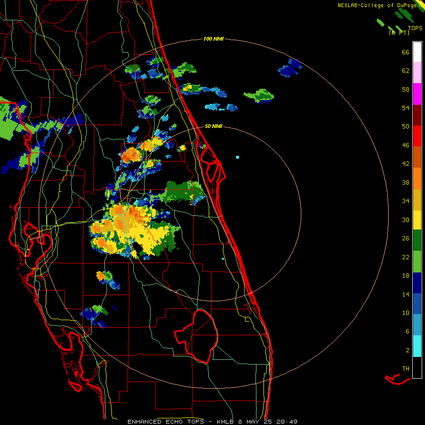This screenshot has height=425, width=425.
Task: Click the 100 NMI range ring label
Action: click(x=213, y=39)
